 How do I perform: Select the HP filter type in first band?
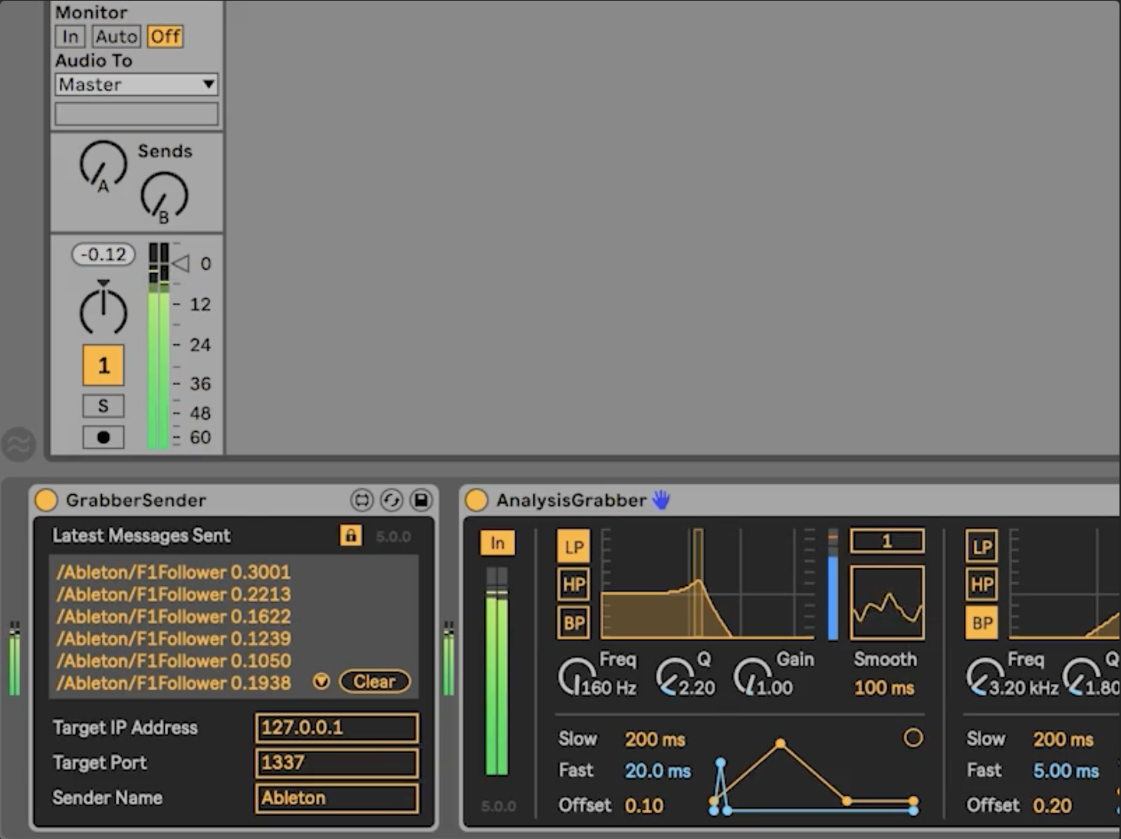574,585
